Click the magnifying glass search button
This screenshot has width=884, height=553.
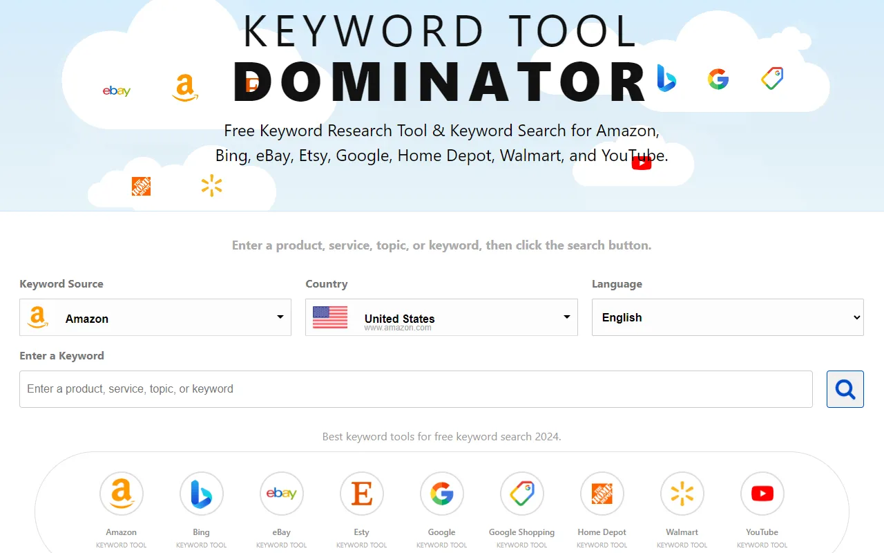click(845, 389)
